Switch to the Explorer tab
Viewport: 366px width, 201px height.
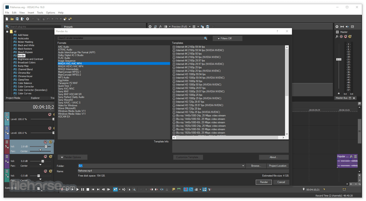(x=35, y=98)
